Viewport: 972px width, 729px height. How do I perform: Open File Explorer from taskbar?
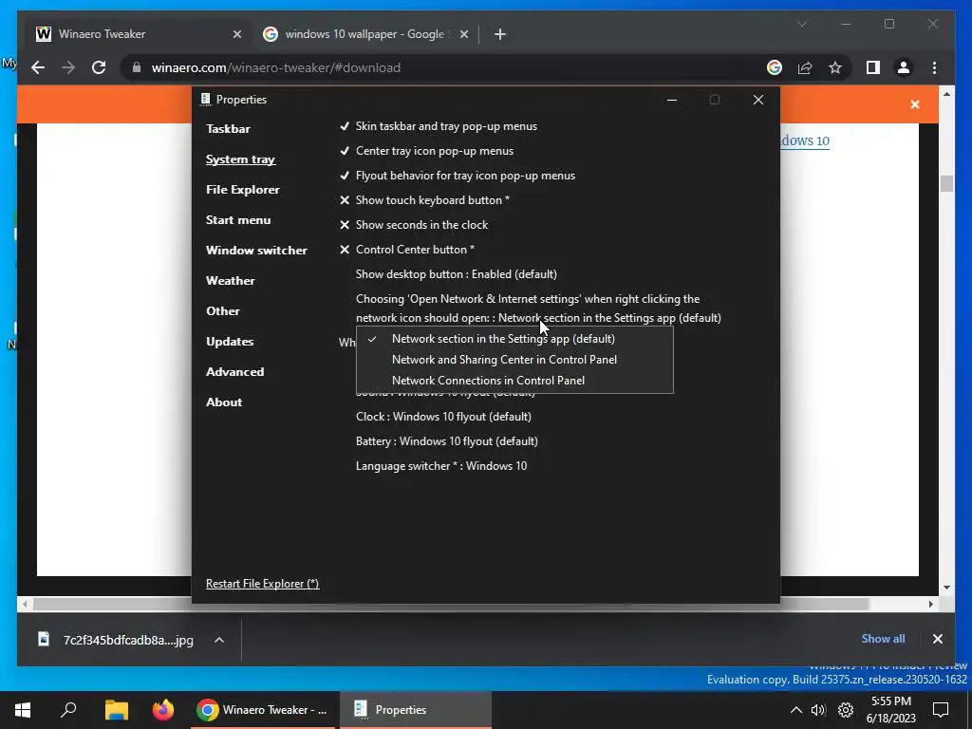click(116, 710)
